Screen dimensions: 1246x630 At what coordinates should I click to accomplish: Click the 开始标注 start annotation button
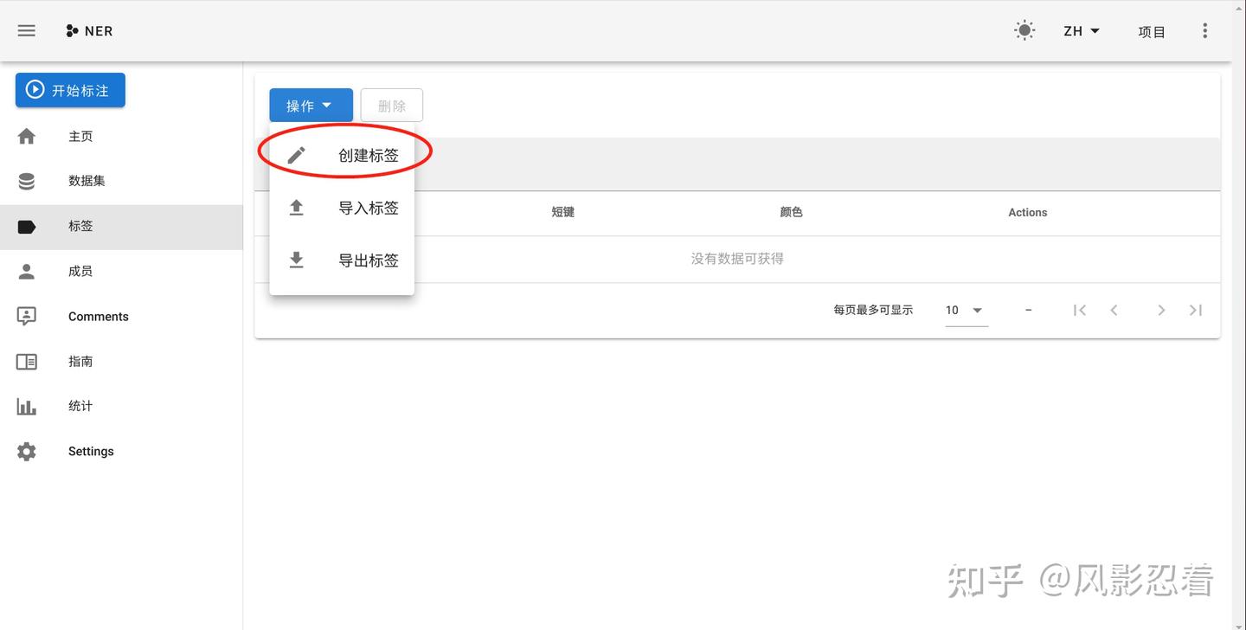(69, 89)
